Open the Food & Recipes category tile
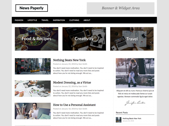The image size is (169, 126). [x=37, y=39]
